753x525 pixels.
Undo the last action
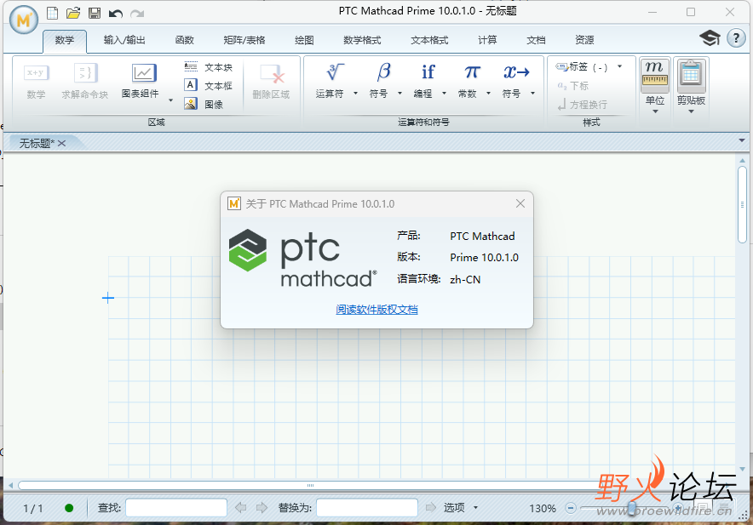[x=115, y=14]
